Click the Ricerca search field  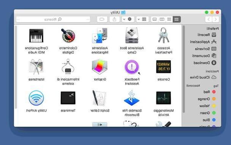click(x=53, y=19)
